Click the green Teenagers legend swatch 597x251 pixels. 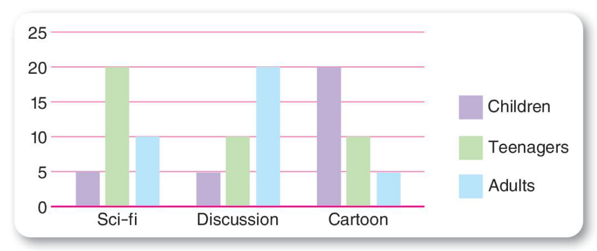coord(470,147)
